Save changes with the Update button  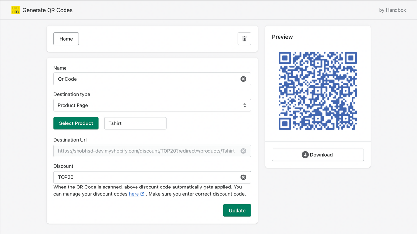(x=237, y=210)
